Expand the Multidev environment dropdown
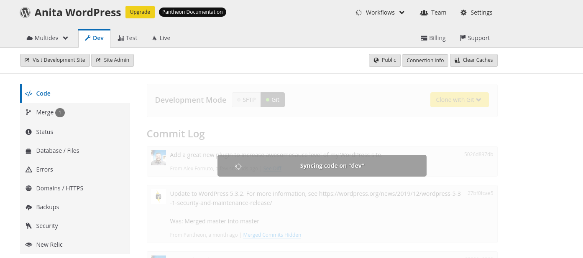Screen dimensions: 583x258 pos(46,38)
